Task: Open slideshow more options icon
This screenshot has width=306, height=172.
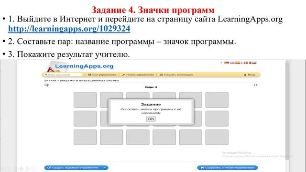Action: 33,169
